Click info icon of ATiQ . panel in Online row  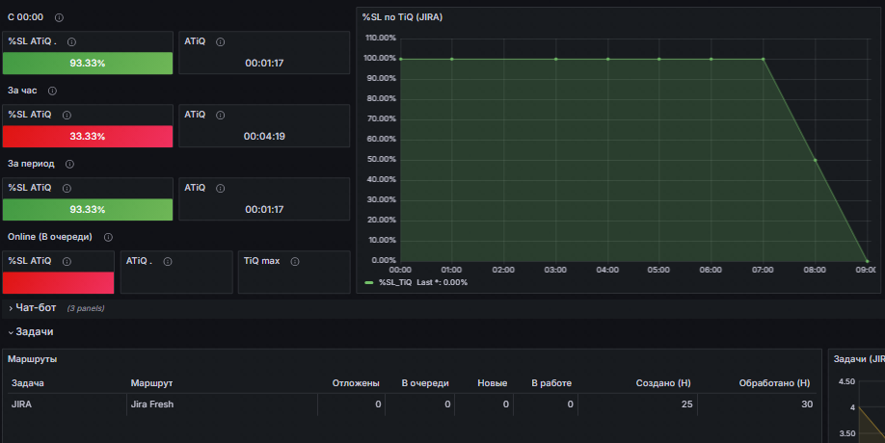pos(167,262)
